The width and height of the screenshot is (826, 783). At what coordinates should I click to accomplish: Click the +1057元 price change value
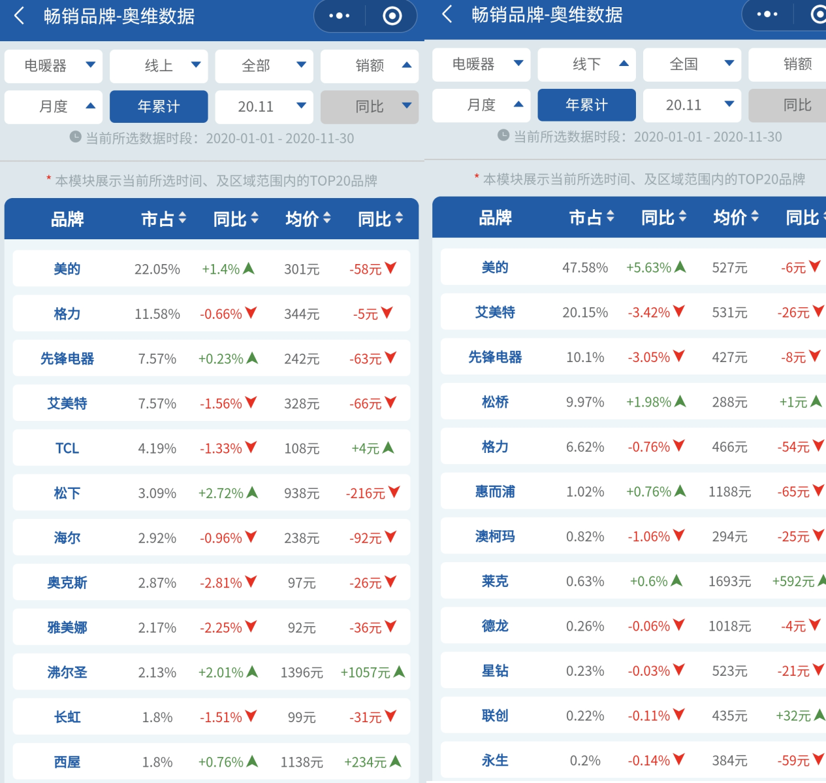[365, 673]
